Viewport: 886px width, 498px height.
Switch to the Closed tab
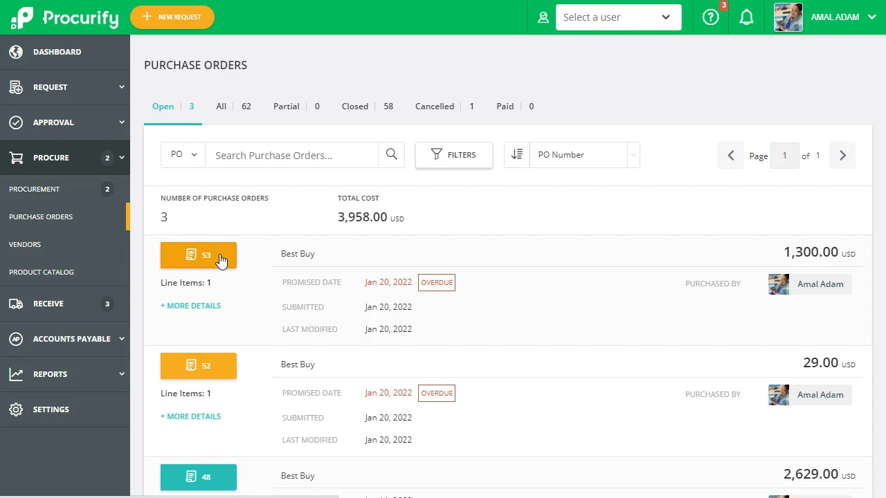[367, 107]
